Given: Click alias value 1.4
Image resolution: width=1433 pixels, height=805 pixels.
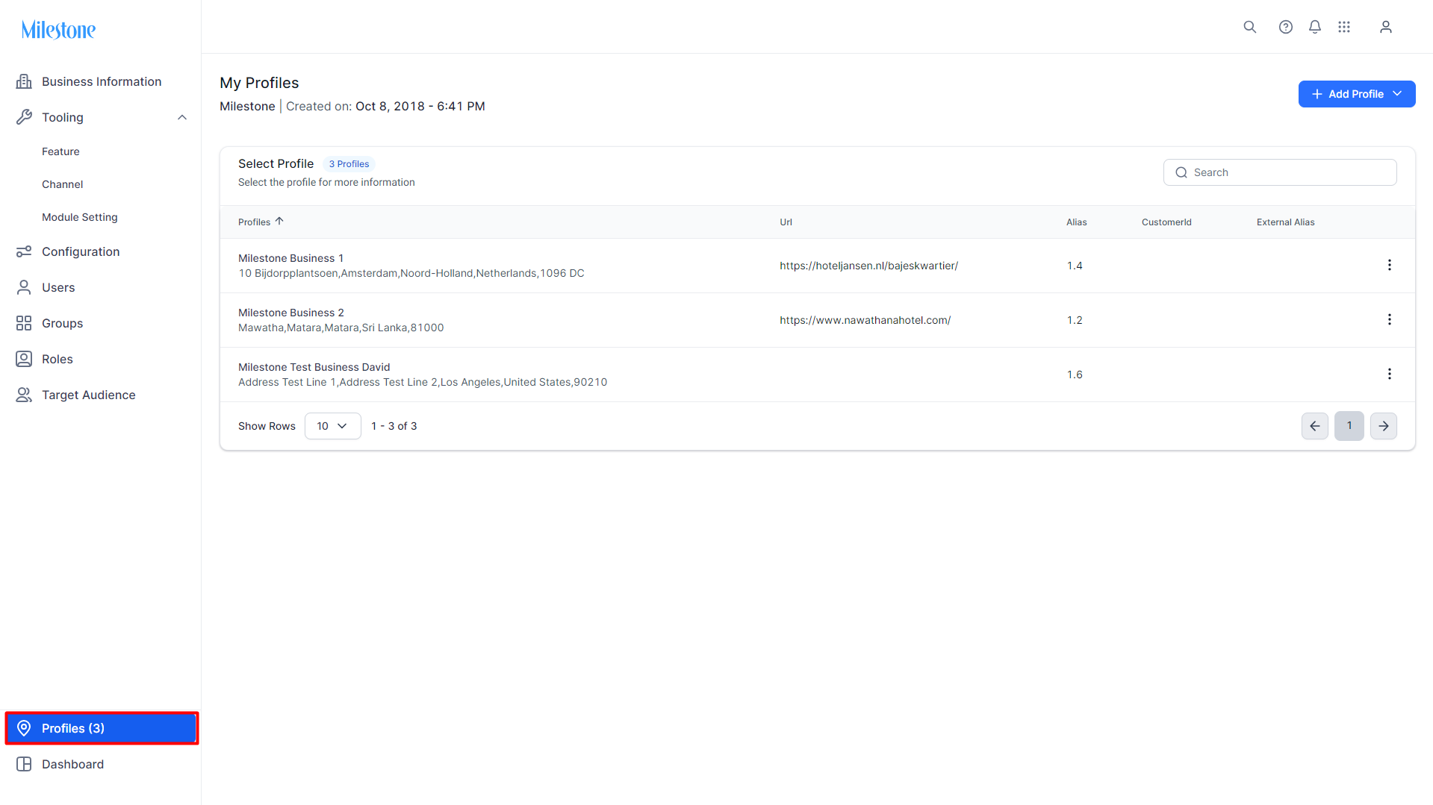Looking at the screenshot, I should (x=1075, y=266).
